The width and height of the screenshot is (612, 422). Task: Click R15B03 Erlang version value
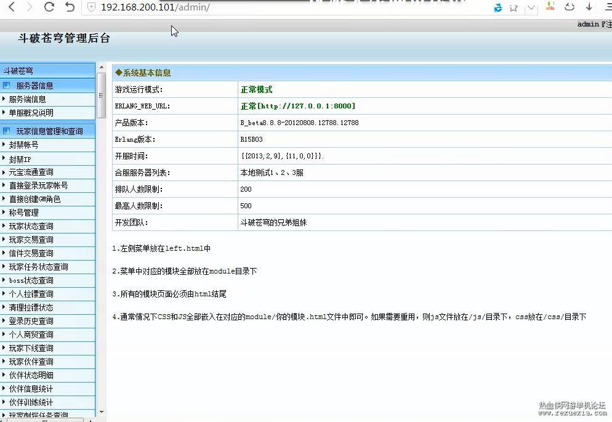251,139
